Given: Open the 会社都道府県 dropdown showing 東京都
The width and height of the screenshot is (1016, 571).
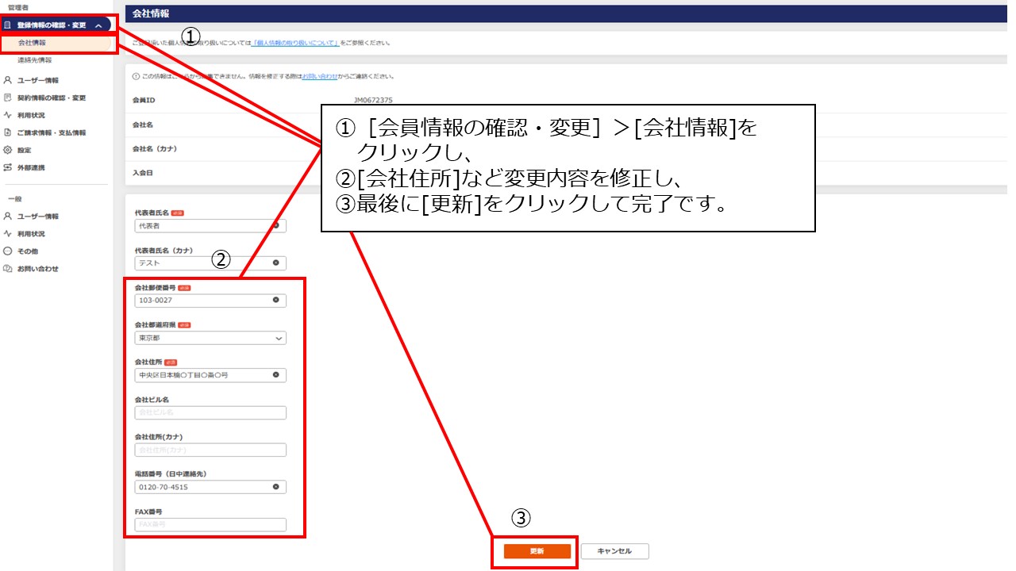Looking at the screenshot, I should (210, 338).
